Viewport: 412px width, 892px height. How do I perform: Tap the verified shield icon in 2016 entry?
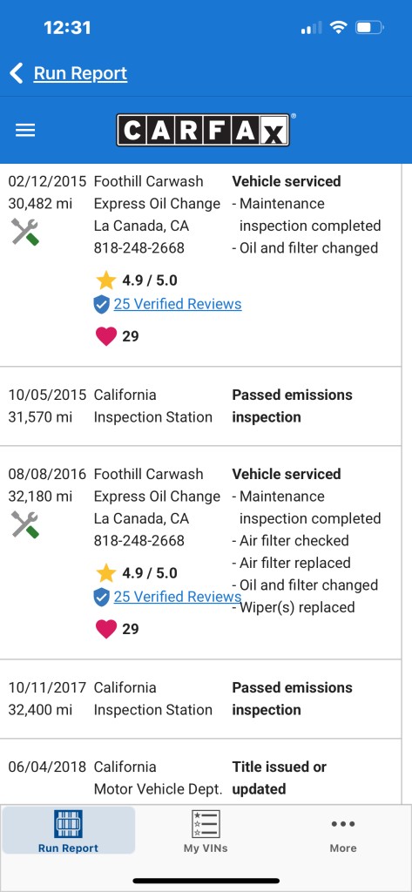(101, 598)
